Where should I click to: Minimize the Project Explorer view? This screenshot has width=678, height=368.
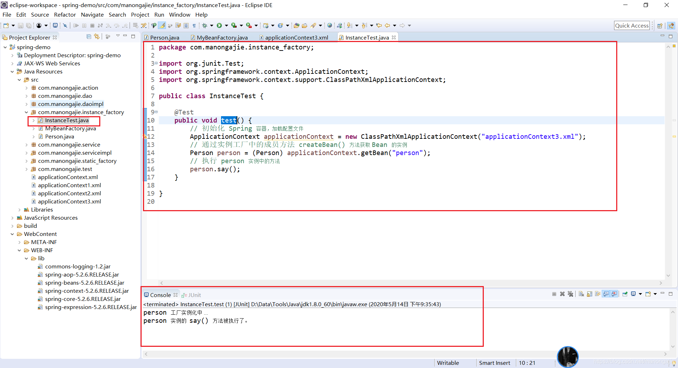(125, 36)
